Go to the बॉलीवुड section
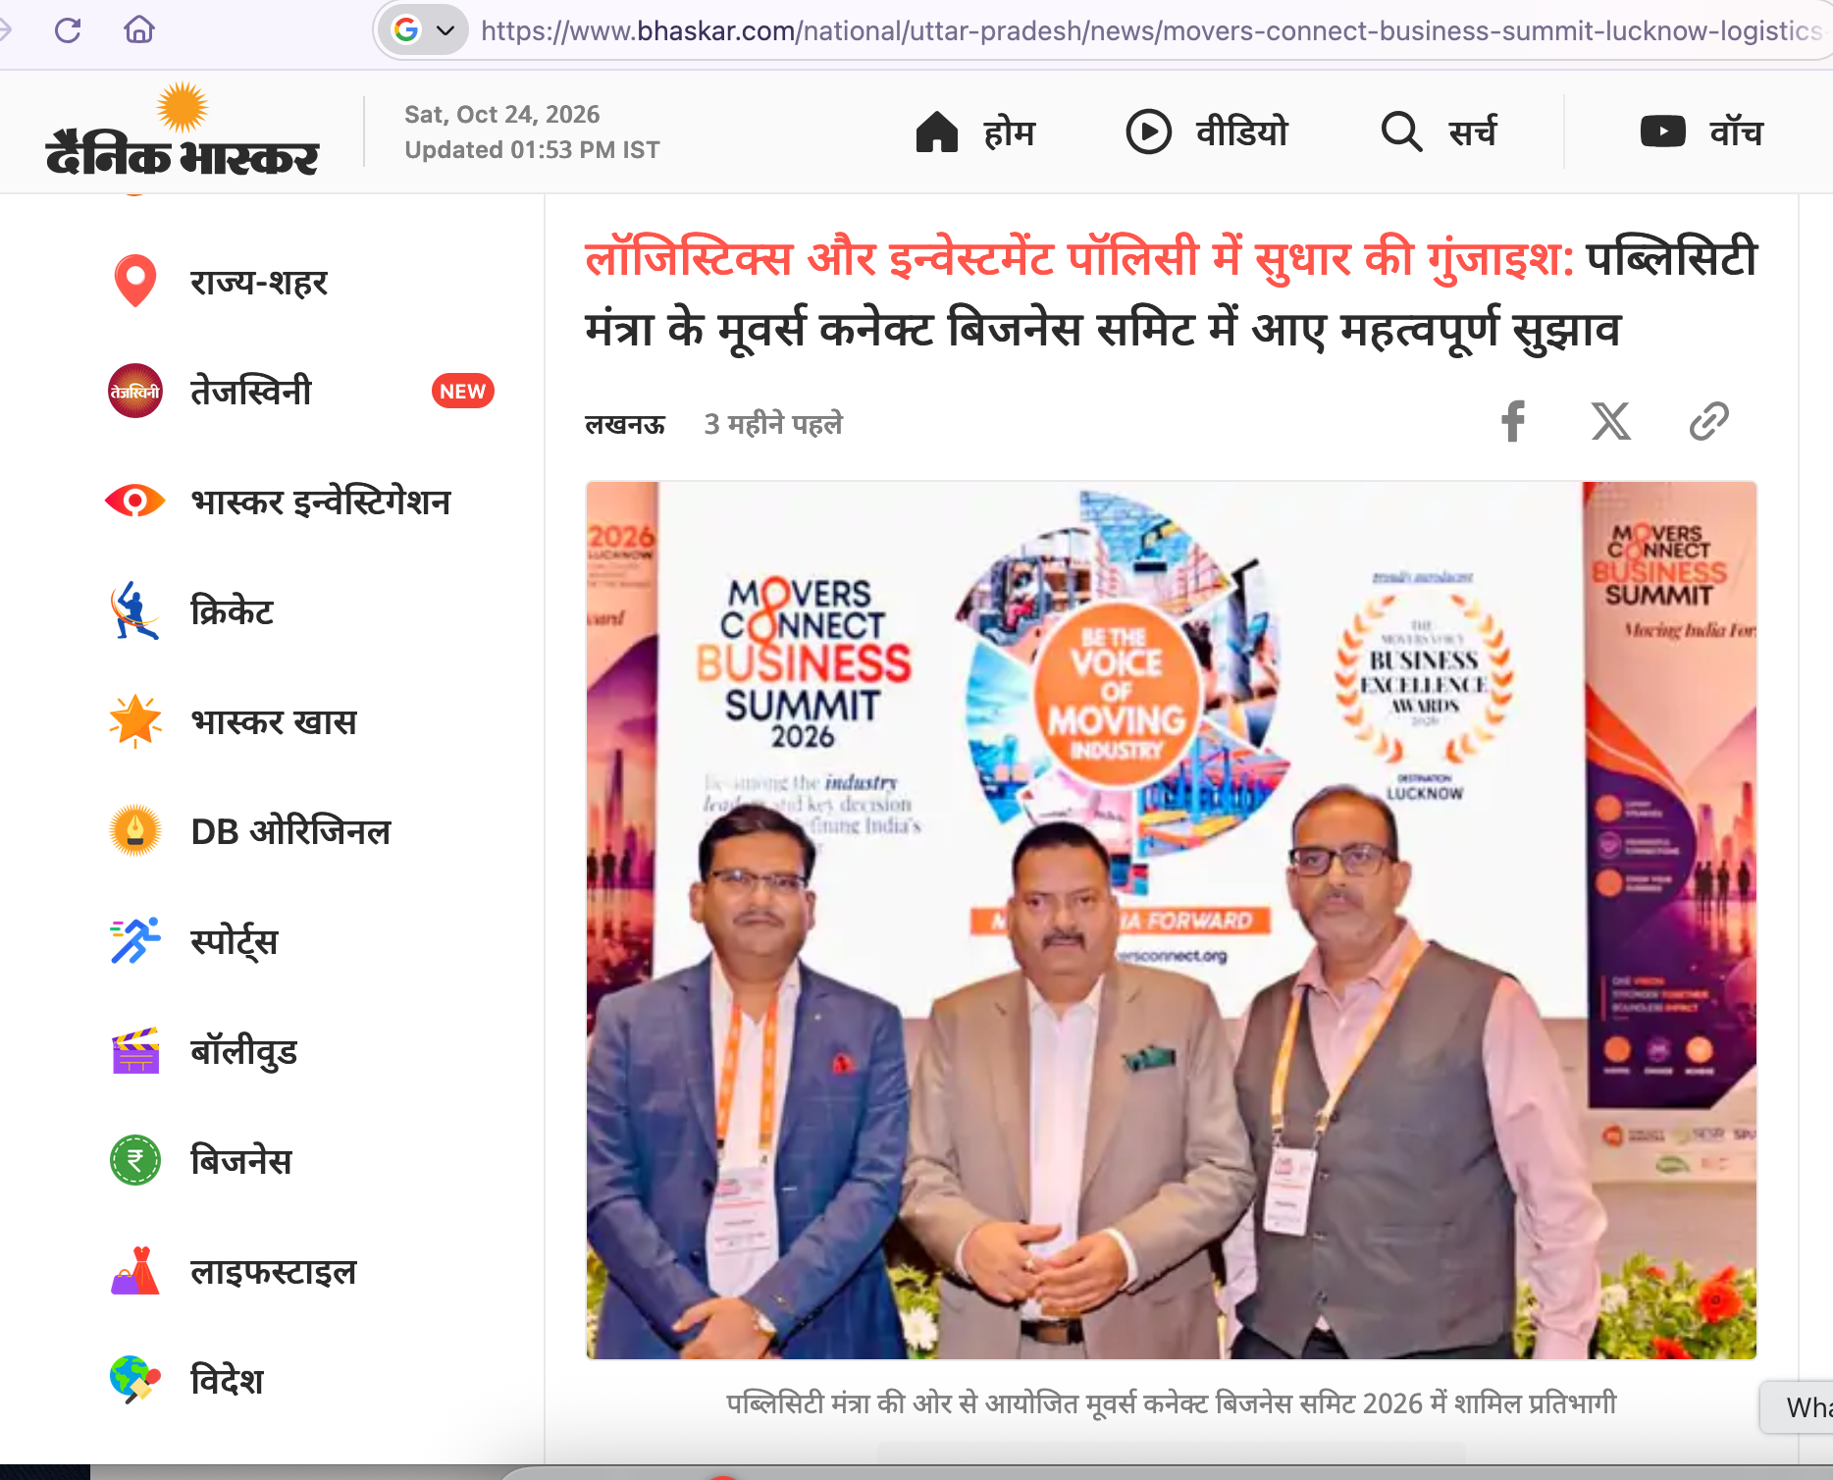The height and width of the screenshot is (1480, 1833). [x=243, y=1050]
